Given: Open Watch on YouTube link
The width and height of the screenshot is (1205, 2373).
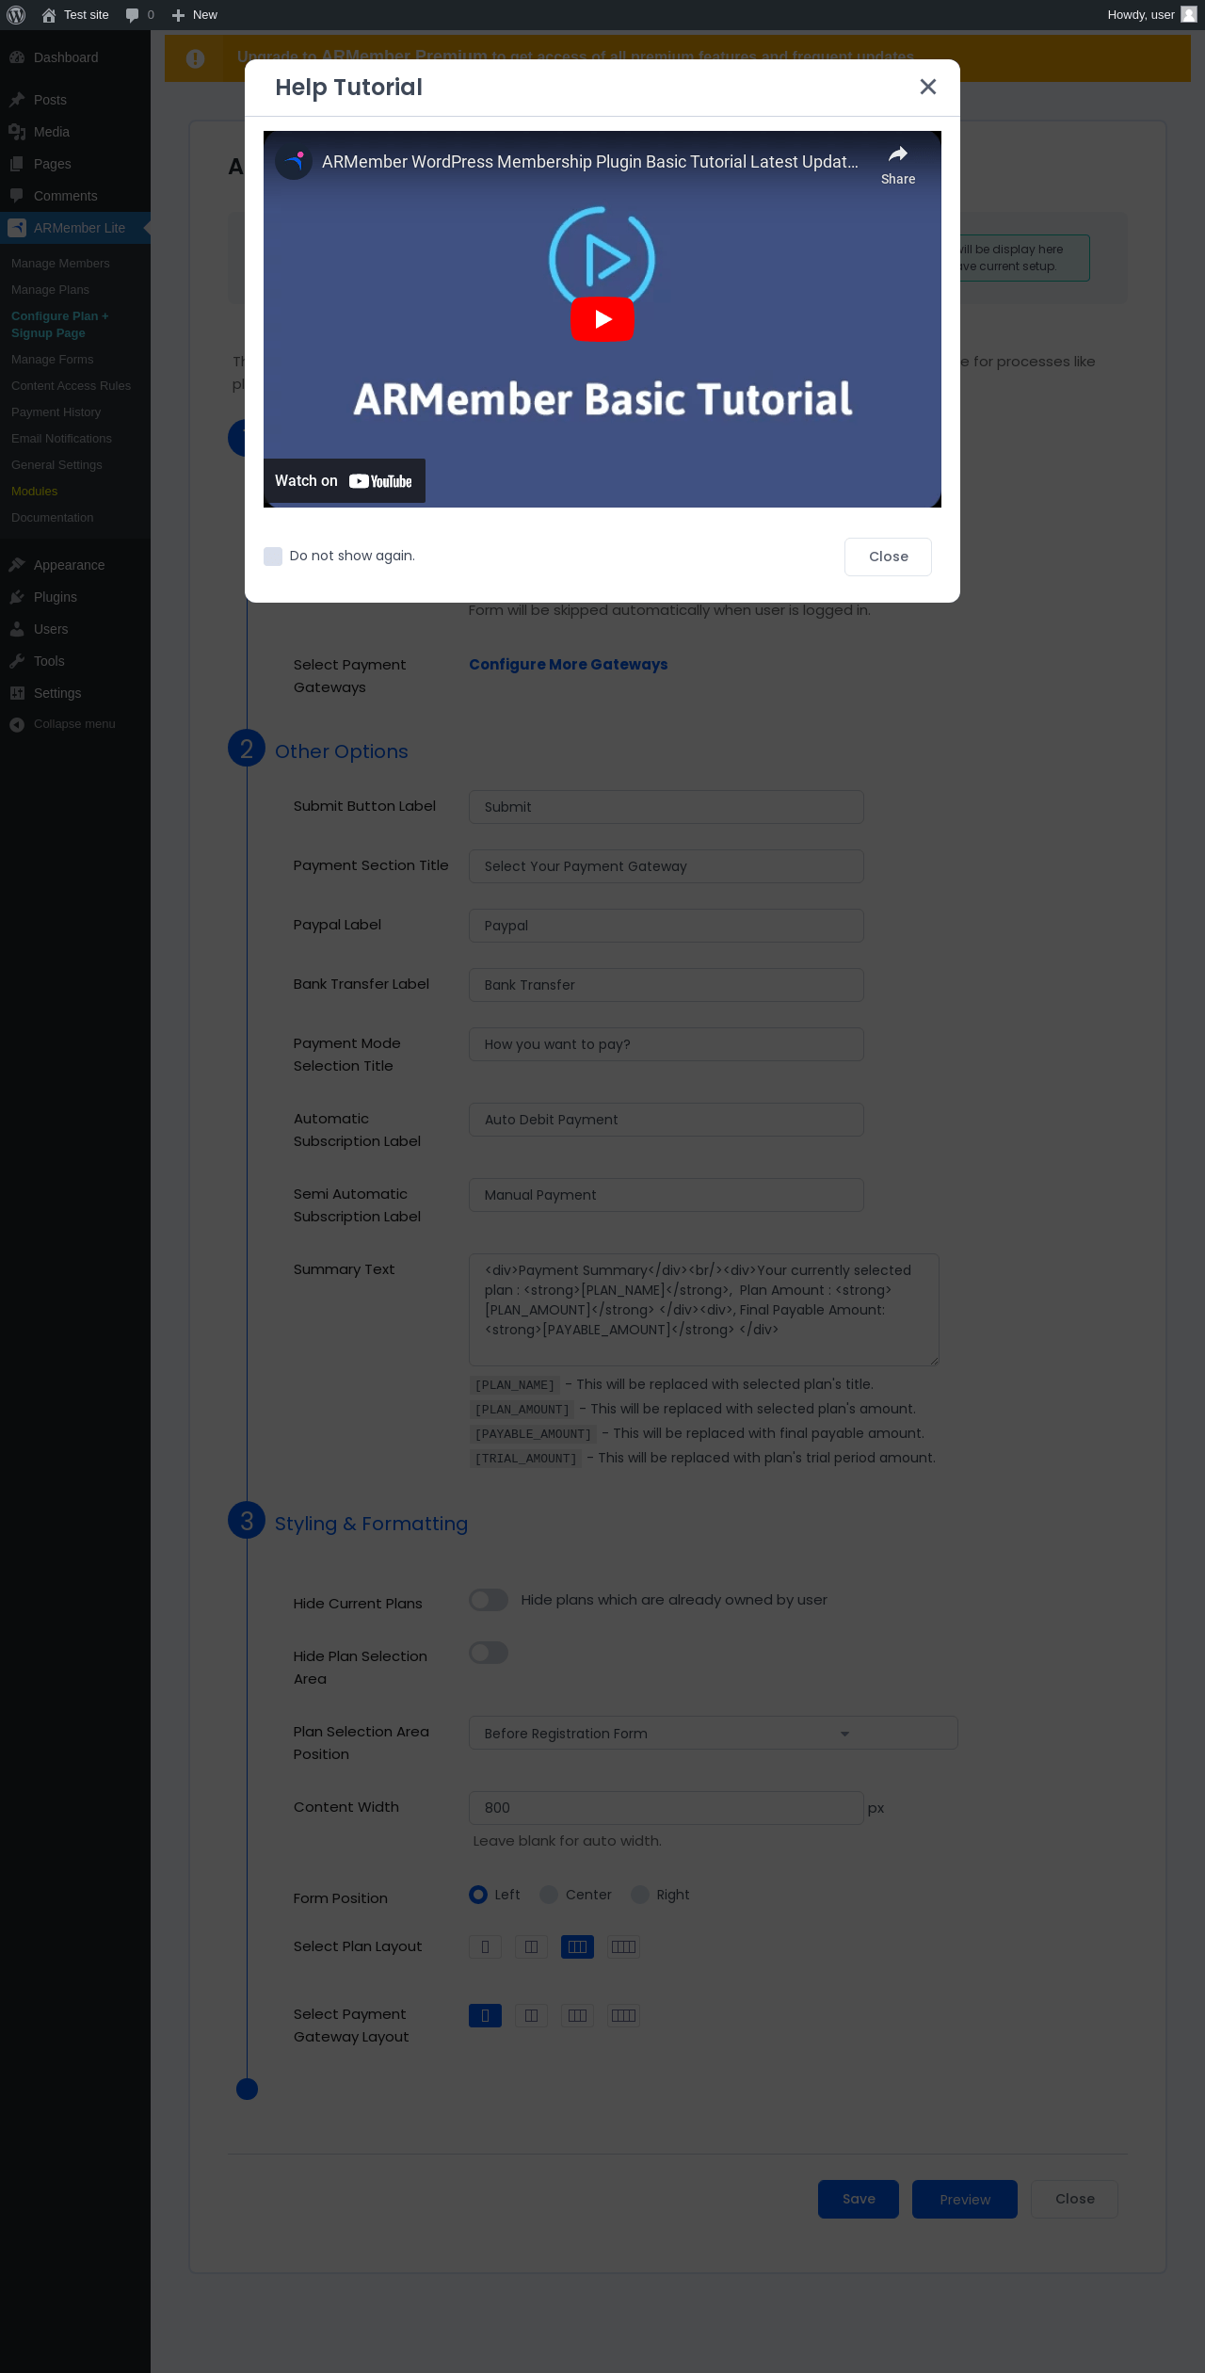Looking at the screenshot, I should (x=344, y=481).
